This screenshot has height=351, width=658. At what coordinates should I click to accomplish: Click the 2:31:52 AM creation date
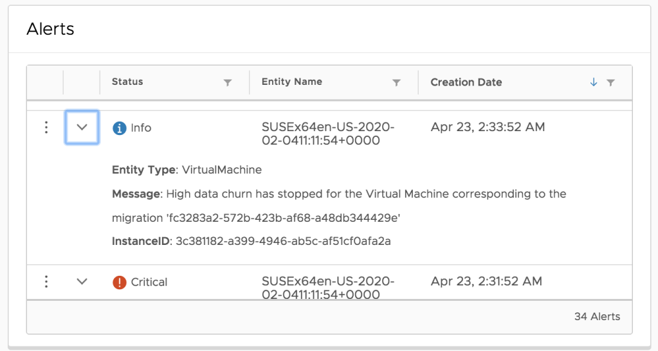(x=486, y=282)
